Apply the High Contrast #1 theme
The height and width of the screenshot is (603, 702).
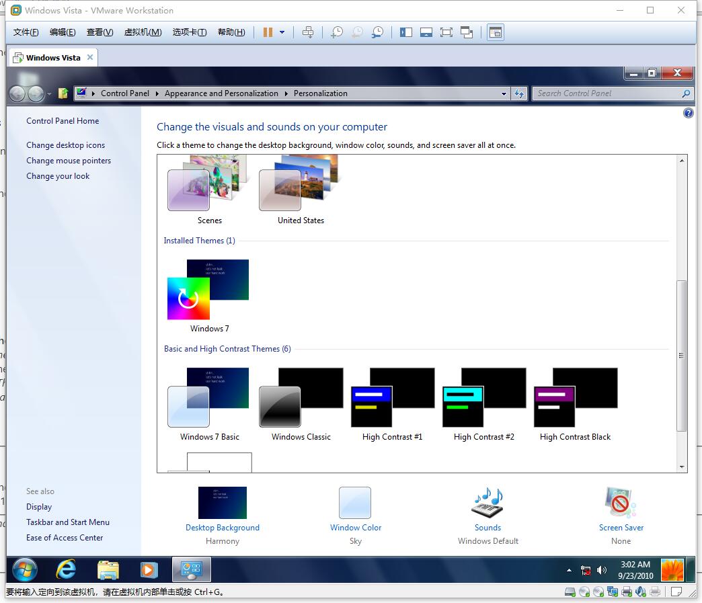coord(392,404)
